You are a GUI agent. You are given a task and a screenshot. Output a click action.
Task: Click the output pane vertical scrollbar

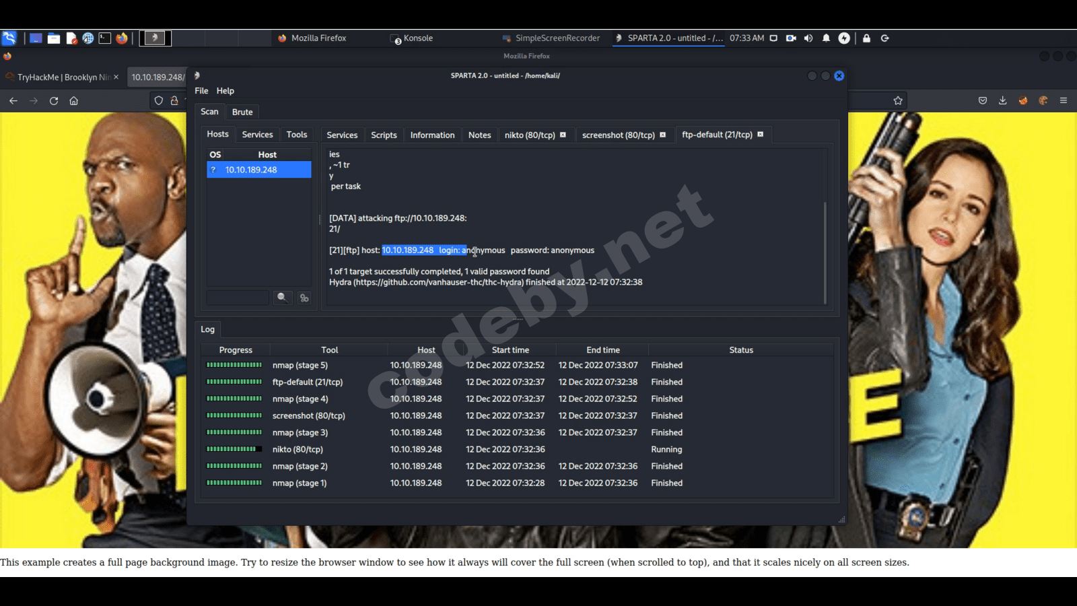pyautogui.click(x=825, y=252)
